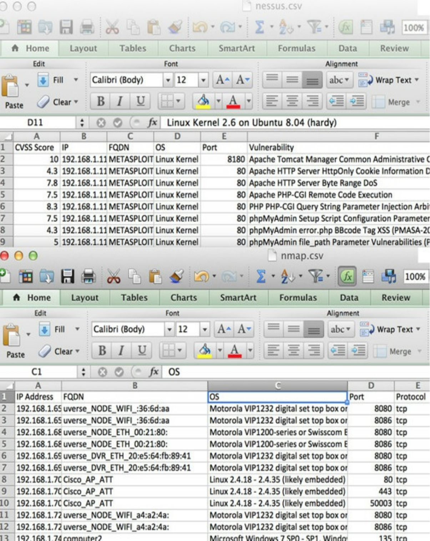Toggle bottom vertical alignment in nmap.csv ribbon
The image size is (430, 541).
point(313,329)
